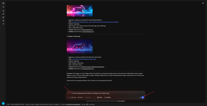Click the pin icon left of prompt text
The image size is (207, 106).
(68, 93)
